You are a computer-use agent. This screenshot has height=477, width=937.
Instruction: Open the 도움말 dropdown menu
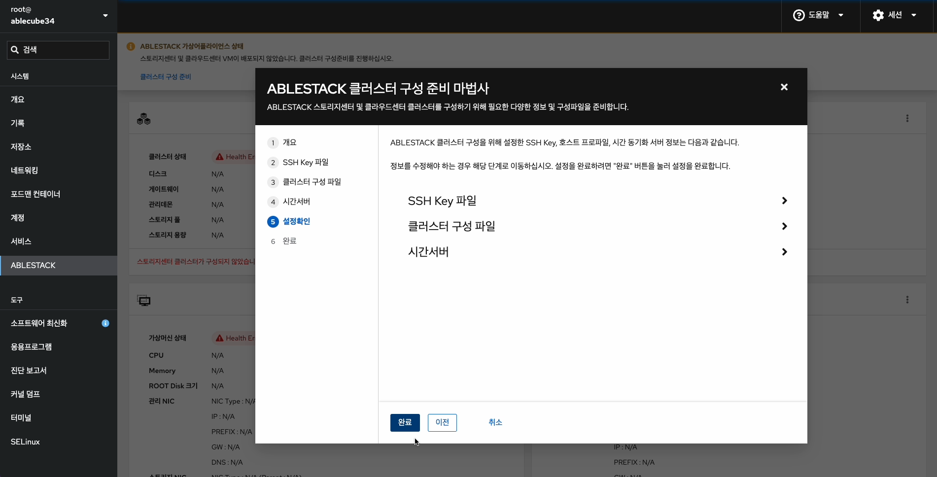click(x=819, y=15)
